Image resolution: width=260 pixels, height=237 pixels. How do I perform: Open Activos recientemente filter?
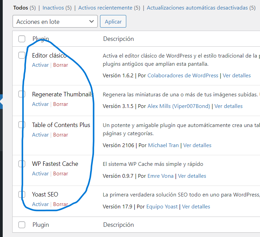(105, 8)
